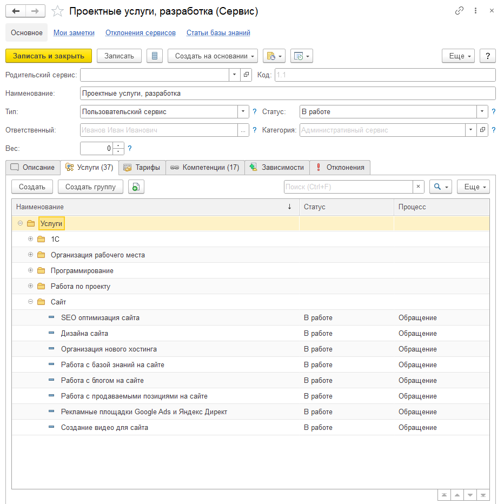
Task: Open the help question mark button
Action: point(488,56)
